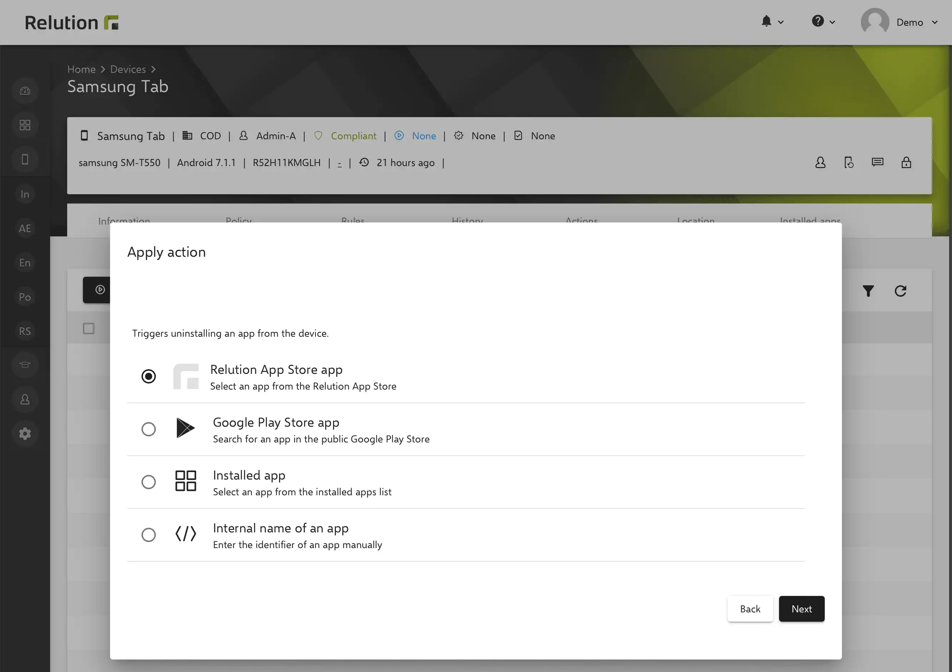Go to Home breadcrumb
Viewport: 952px width, 672px height.
tap(81, 69)
